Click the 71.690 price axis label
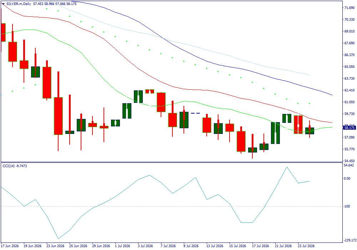The width and height of the screenshot is (357, 250). (x=350, y=8)
